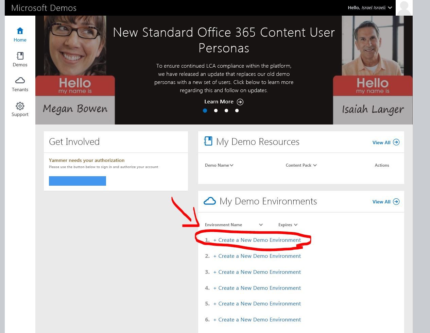Viewport: 430px width, 333px height.
Task: Create a New Demo Environment in row 6
Action: (x=257, y=320)
